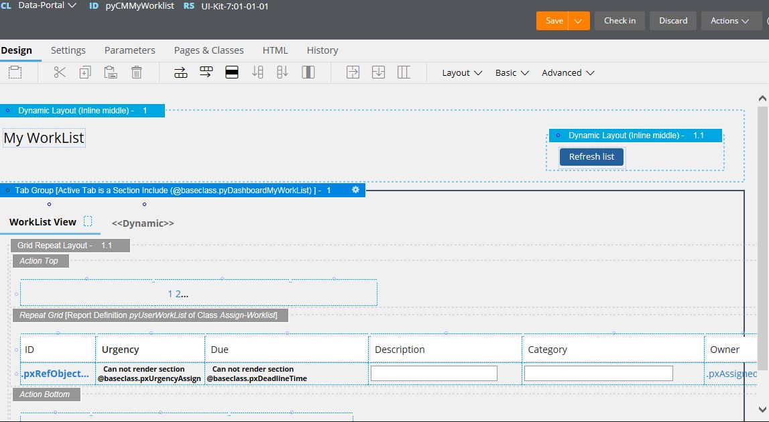
Task: Click the Refresh list button
Action: [x=591, y=156]
